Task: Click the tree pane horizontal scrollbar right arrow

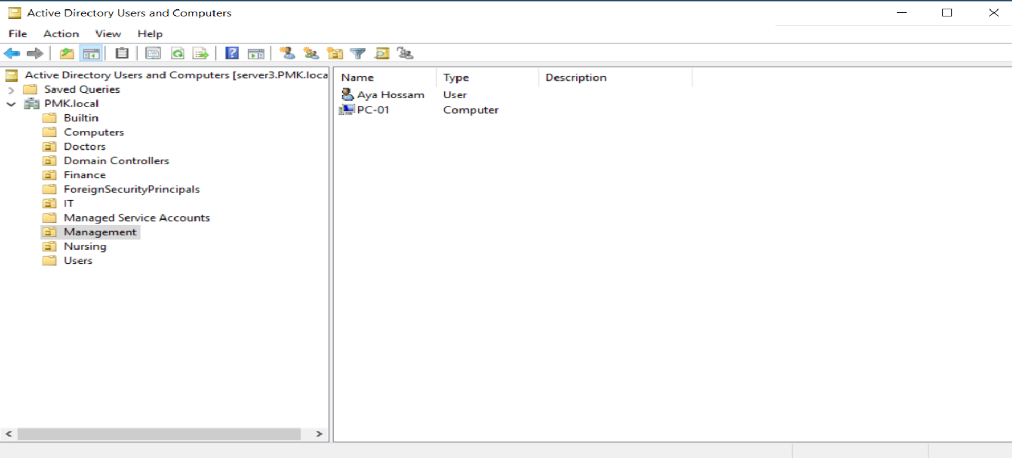Action: (x=319, y=434)
